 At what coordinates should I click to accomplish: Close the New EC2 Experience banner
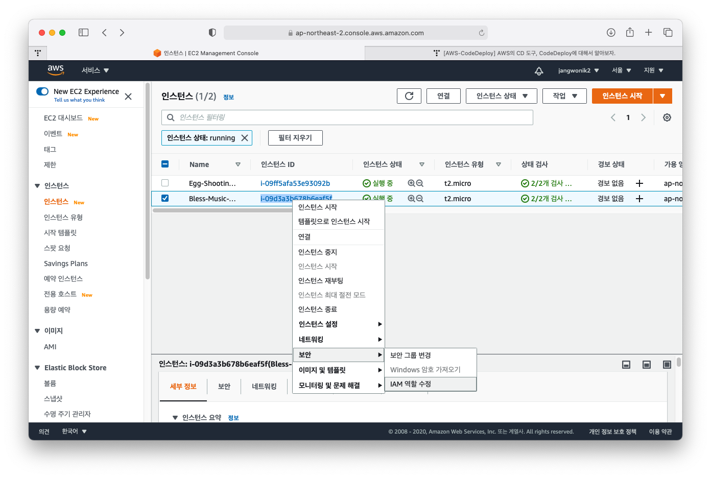tap(128, 97)
